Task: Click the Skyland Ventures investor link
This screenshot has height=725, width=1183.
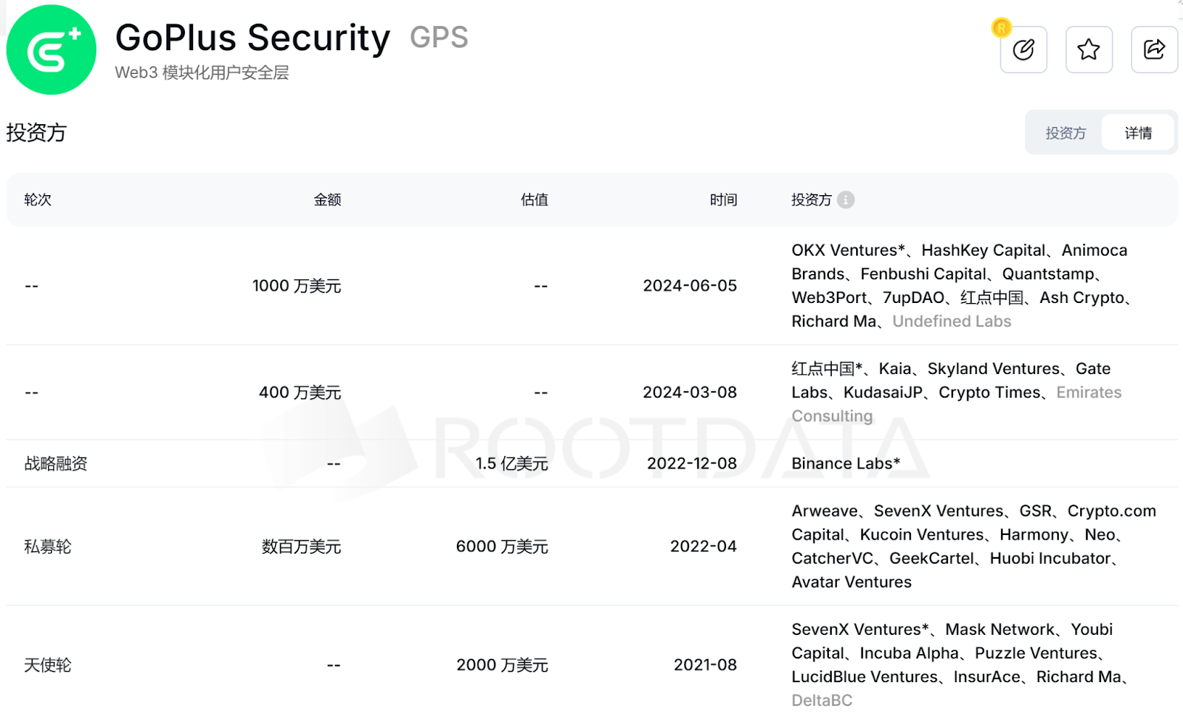Action: pyautogui.click(x=993, y=369)
